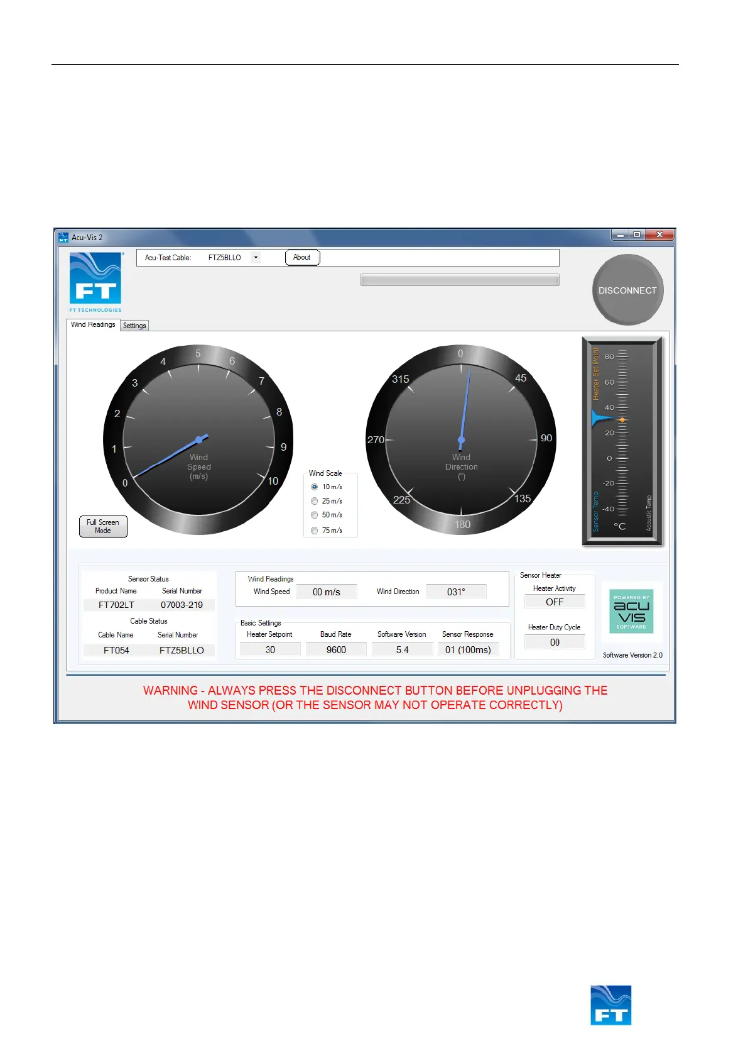Select the Wind Readings tab
The height and width of the screenshot is (1058, 748).
[93, 325]
